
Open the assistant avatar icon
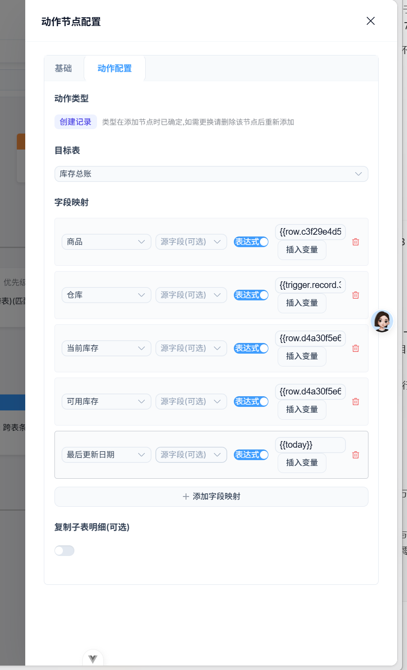(x=382, y=321)
